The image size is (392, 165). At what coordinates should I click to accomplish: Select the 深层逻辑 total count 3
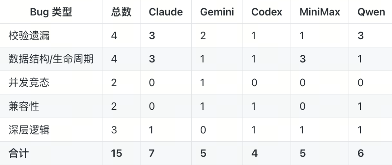click(x=114, y=130)
